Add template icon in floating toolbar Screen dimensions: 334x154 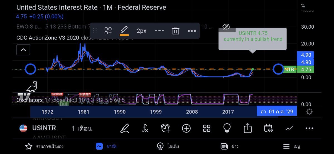coord(108,31)
